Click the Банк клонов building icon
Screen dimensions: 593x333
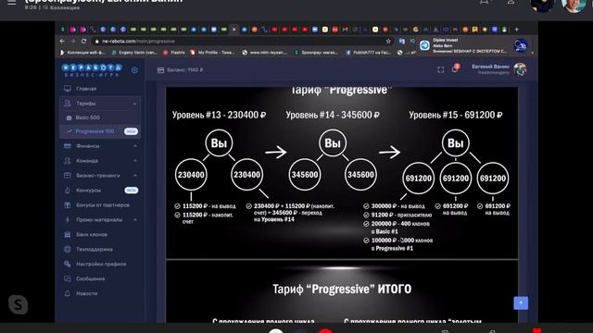68,234
